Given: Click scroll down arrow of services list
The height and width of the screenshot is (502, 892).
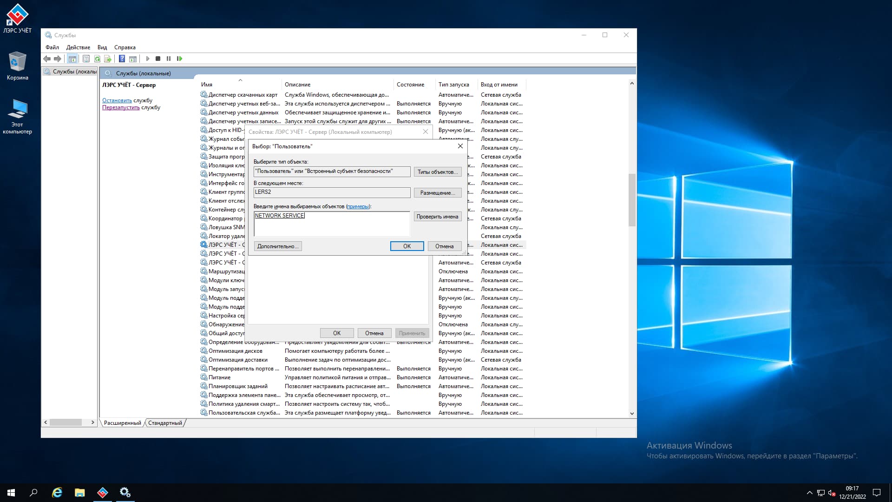Looking at the screenshot, I should tap(632, 413).
